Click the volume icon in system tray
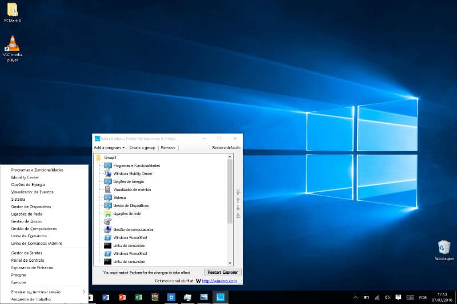 point(387,297)
